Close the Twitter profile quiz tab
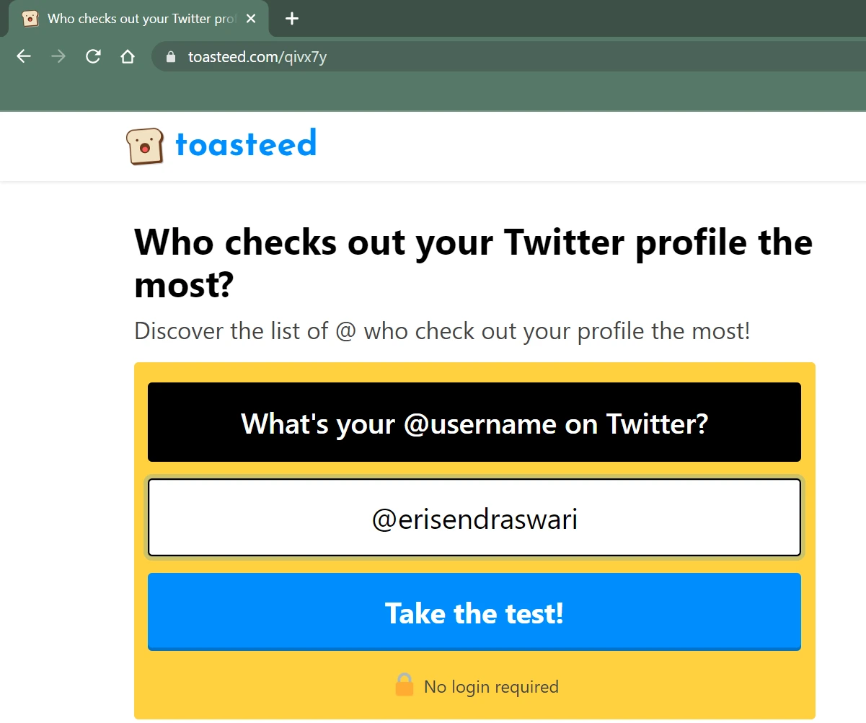866x723 pixels. (x=251, y=19)
